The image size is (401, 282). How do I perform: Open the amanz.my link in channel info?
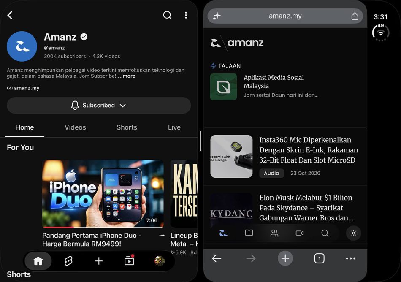[23, 88]
